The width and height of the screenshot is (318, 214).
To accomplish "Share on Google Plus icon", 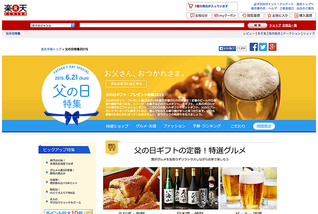I will pyautogui.click(x=272, y=47).
